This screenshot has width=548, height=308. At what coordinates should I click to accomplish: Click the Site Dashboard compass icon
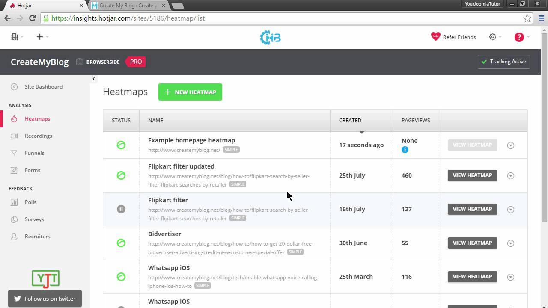(x=14, y=86)
